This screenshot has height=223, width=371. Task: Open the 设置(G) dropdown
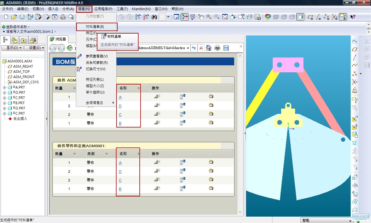click(34, 48)
